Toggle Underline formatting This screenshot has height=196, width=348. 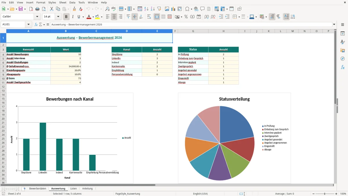[79, 17]
